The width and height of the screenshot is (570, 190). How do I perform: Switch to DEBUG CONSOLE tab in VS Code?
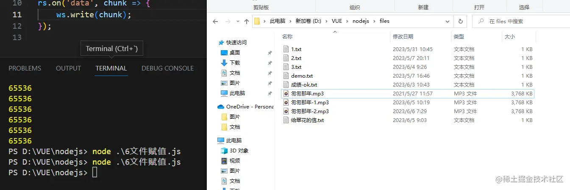[x=167, y=68]
